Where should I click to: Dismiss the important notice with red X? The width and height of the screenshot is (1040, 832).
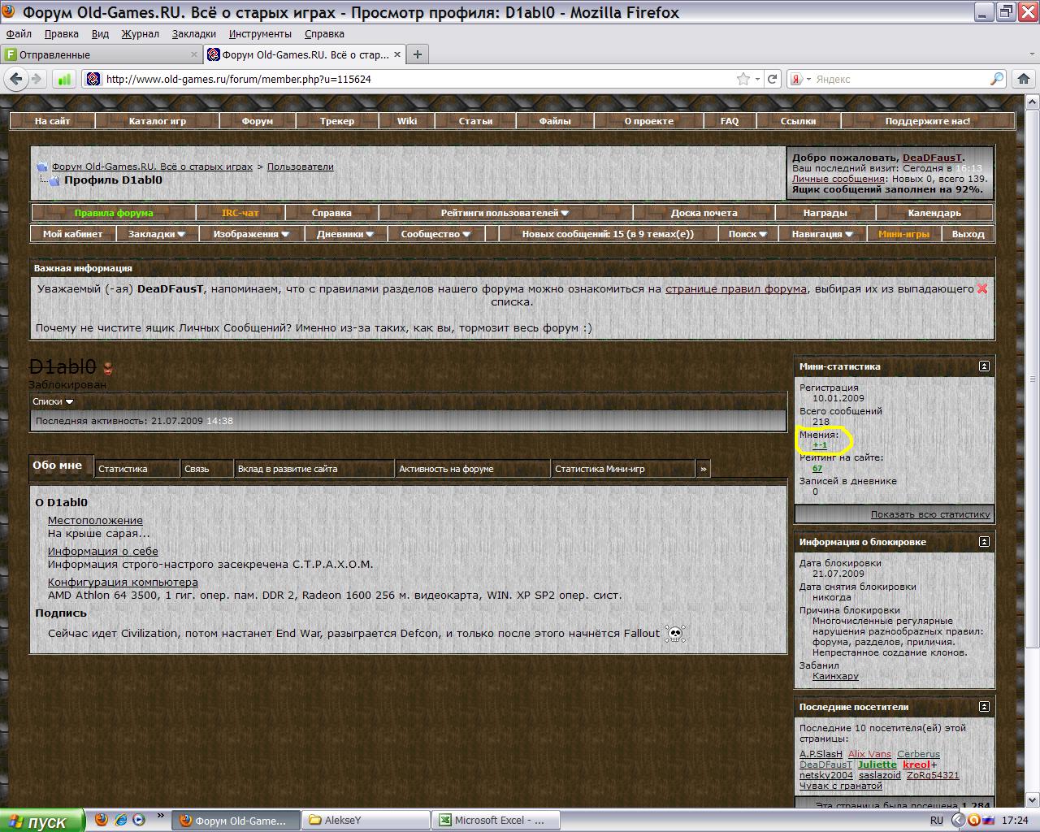pyautogui.click(x=982, y=288)
